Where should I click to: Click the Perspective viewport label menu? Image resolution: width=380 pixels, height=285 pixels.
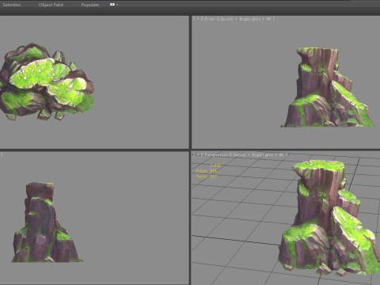[x=216, y=154]
